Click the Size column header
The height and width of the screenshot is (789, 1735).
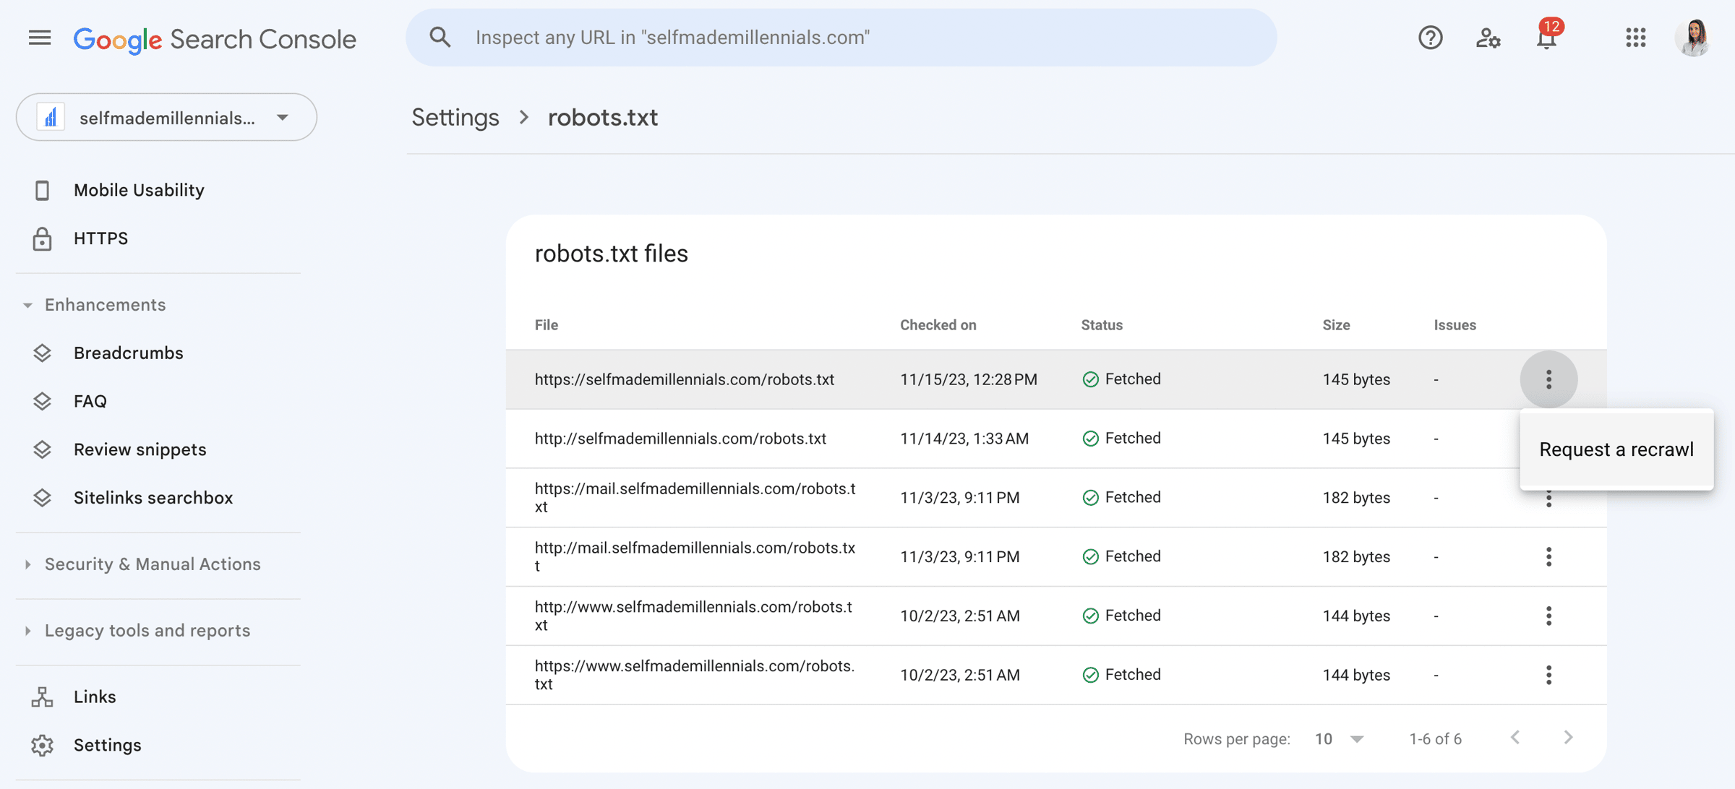(1336, 325)
